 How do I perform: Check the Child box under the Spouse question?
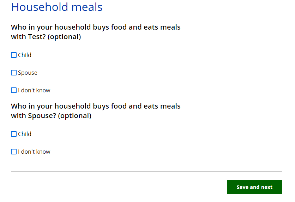(14, 134)
